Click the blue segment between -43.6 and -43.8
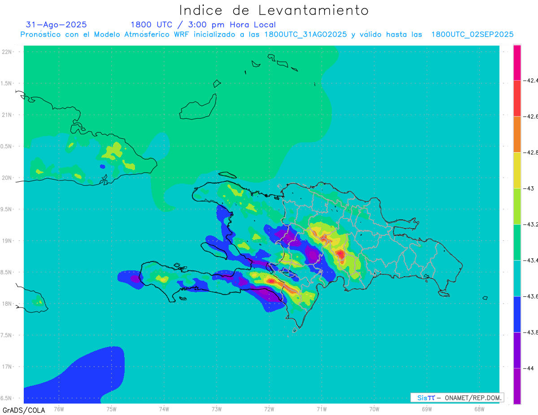538x415 pixels. pos(517,314)
